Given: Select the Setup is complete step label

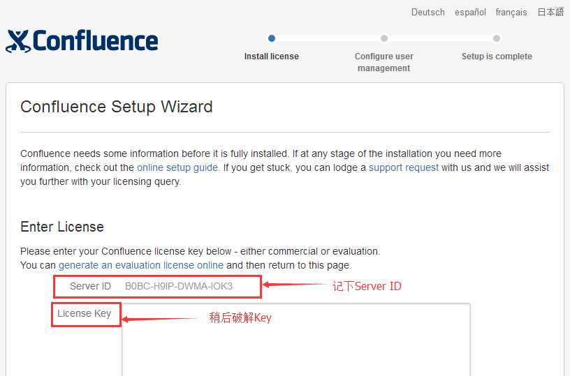Looking at the screenshot, I should point(497,57).
